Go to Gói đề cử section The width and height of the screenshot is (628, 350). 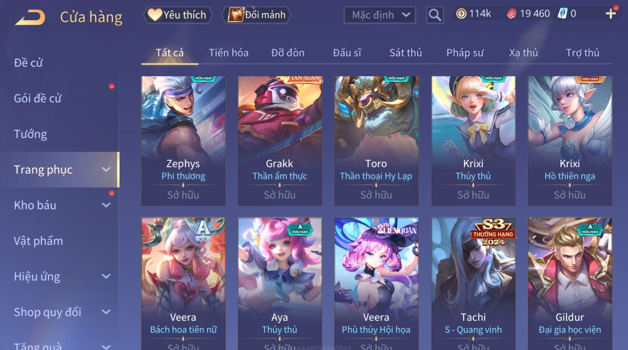[x=38, y=98]
